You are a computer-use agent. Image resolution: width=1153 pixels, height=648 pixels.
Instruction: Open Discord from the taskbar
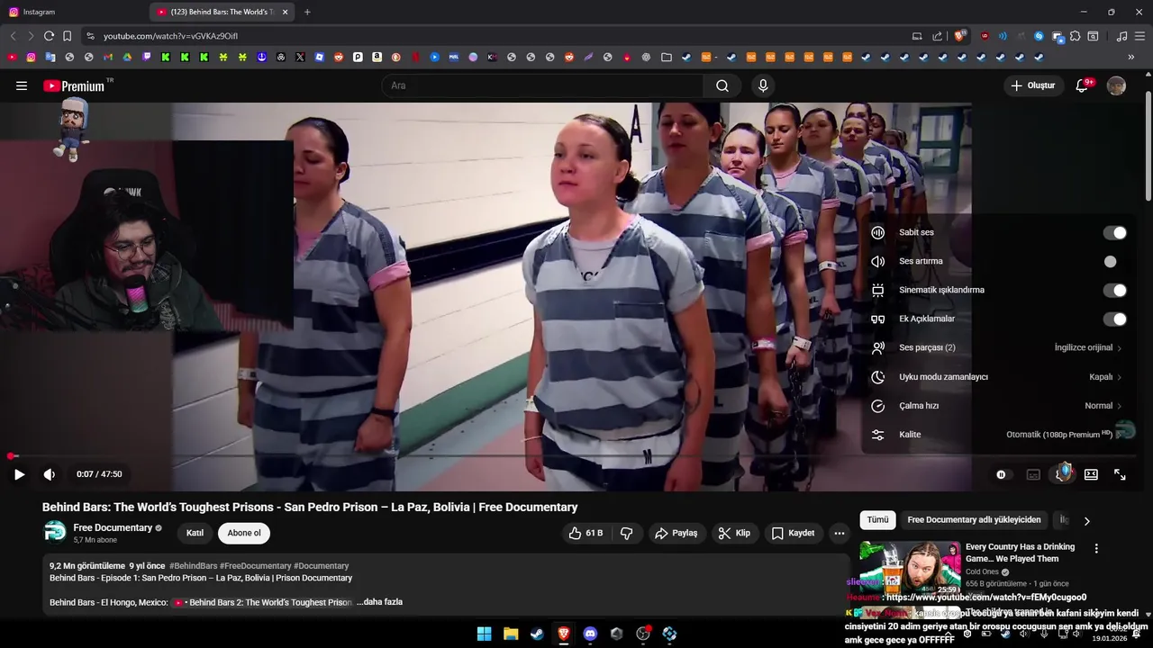(590, 634)
